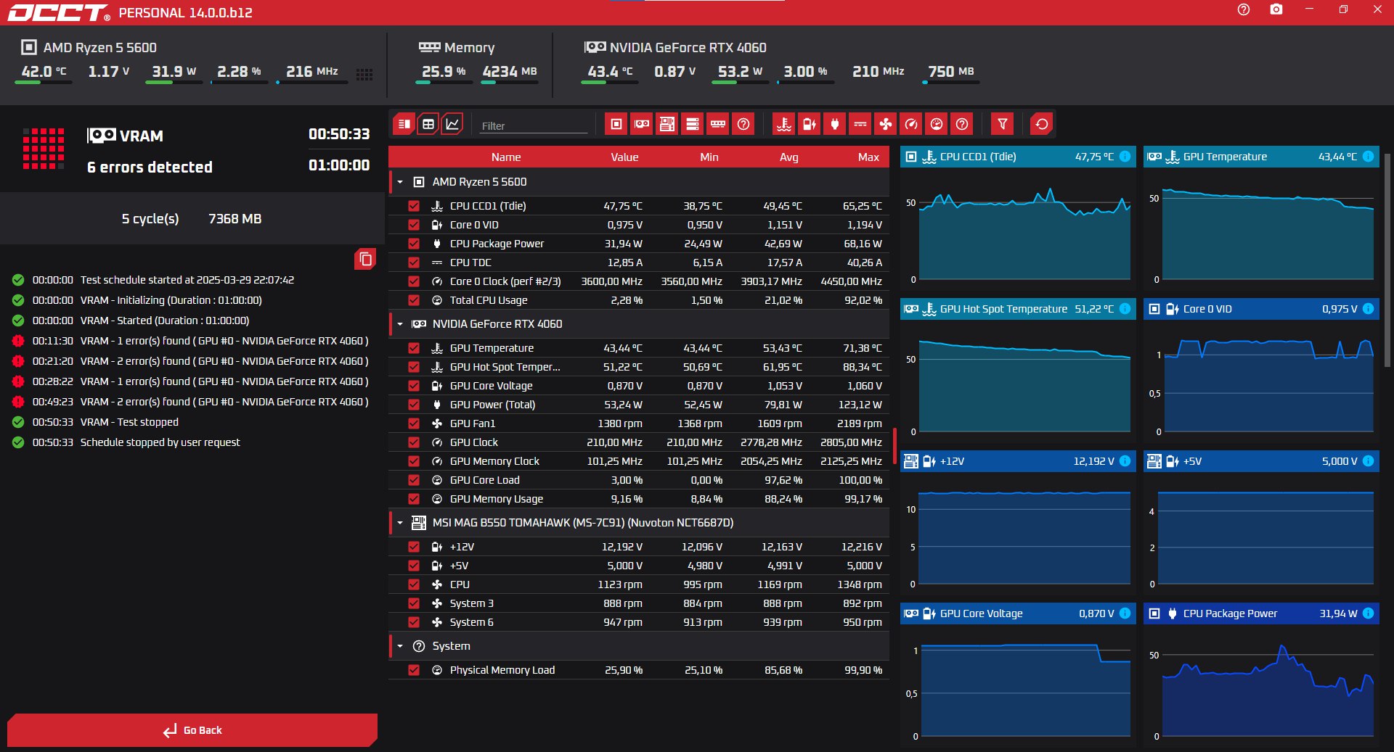Uncheck CPU Package Power checkbox

(414, 244)
